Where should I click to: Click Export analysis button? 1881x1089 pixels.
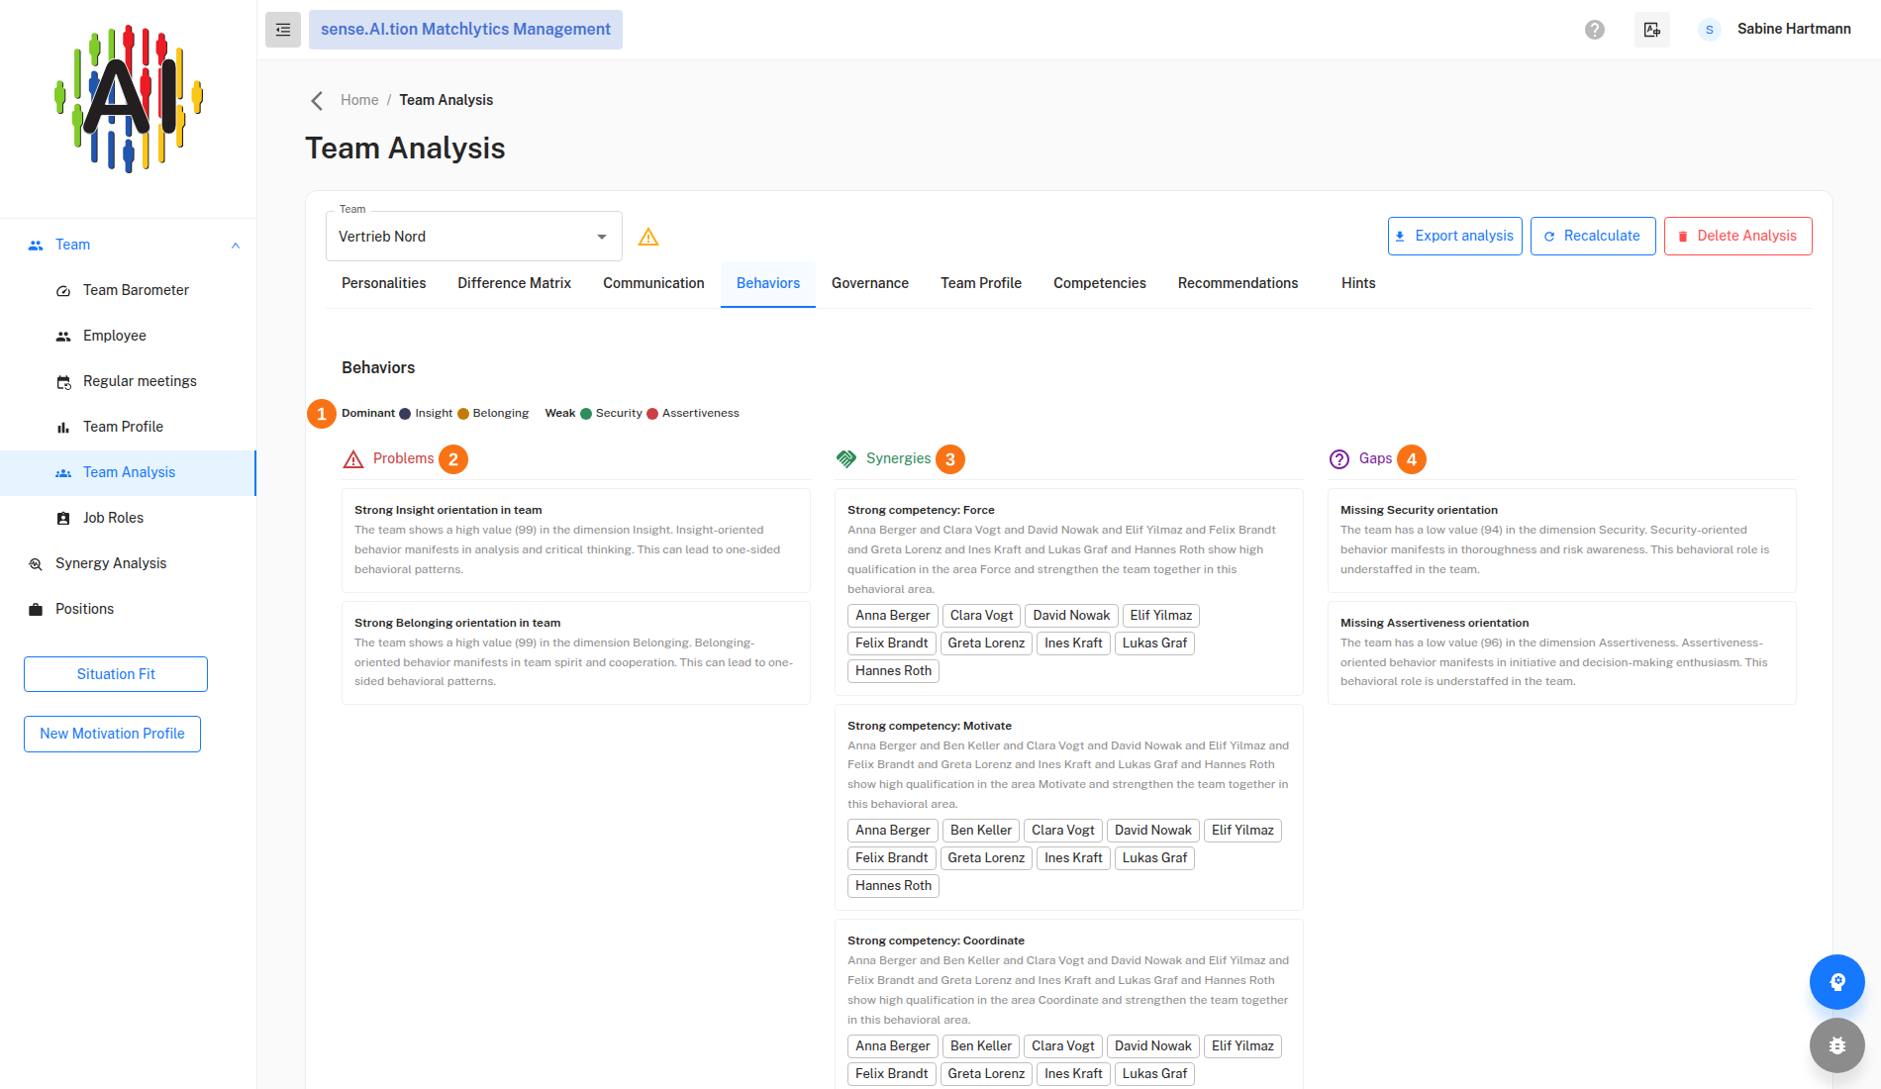pyautogui.click(x=1455, y=236)
